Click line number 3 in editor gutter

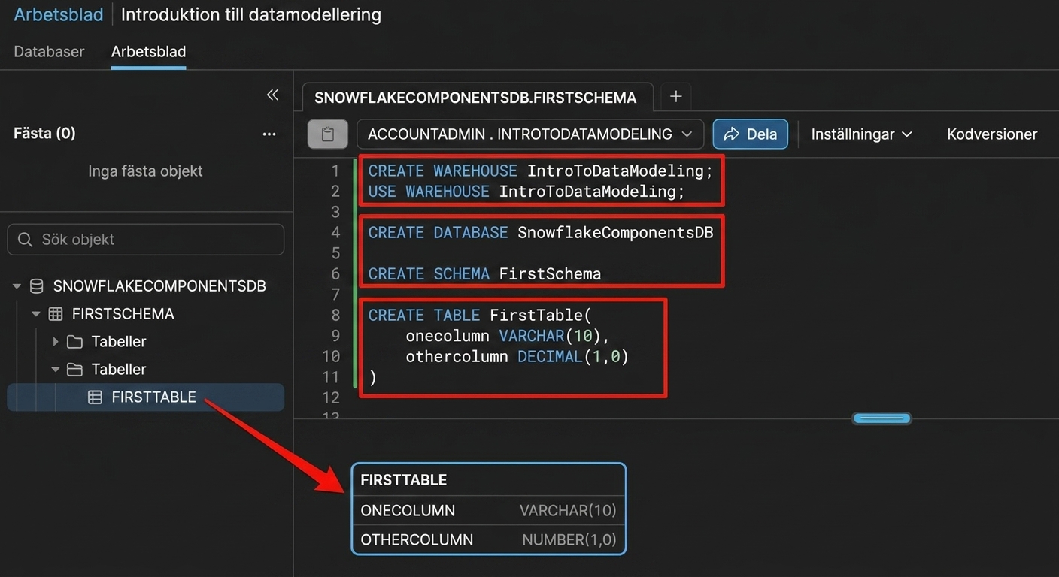pos(335,213)
